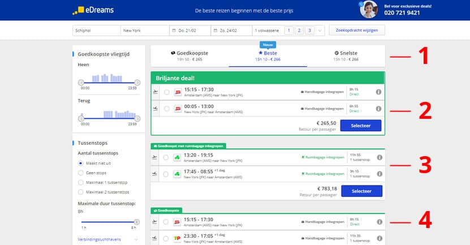Open info icon for 17:45 - 08:55 flight
The height and width of the screenshot is (245, 470).
tap(380, 174)
